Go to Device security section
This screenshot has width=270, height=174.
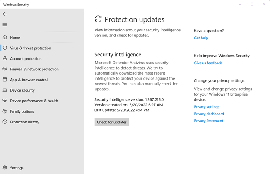(22, 90)
